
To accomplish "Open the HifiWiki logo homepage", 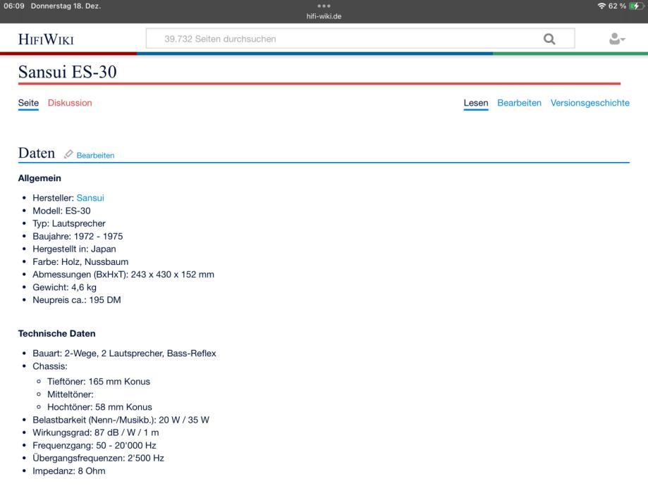I will point(46,39).
